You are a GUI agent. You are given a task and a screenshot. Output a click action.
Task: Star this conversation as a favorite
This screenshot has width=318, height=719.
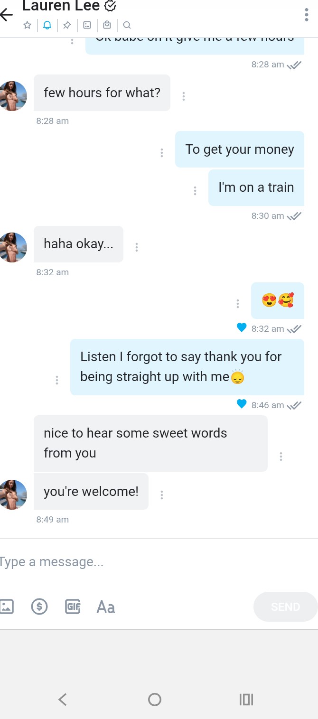coord(28,25)
